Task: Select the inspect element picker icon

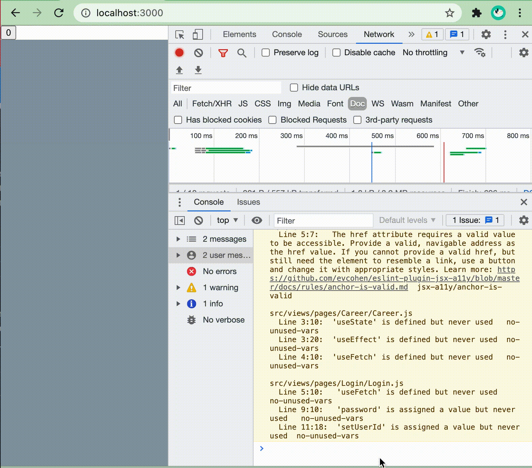Action: pyautogui.click(x=180, y=34)
